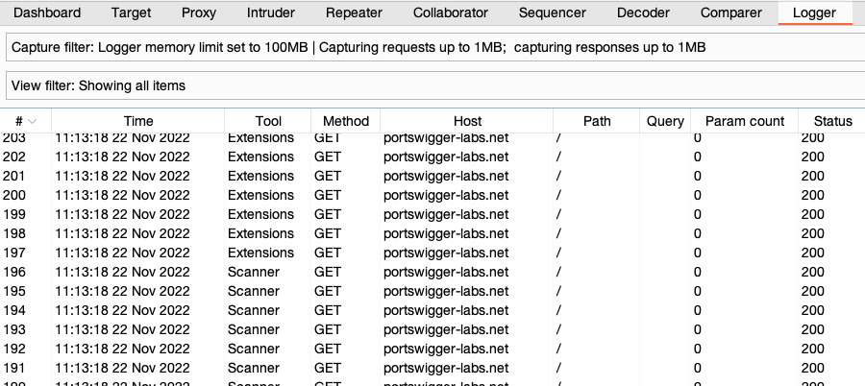Click the Capture filter bar
Viewport: 865px width, 386px height.
coord(432,48)
